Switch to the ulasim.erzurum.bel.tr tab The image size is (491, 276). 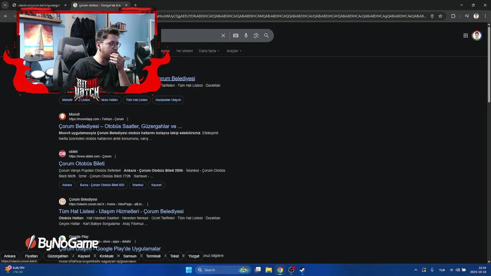tap(36, 5)
